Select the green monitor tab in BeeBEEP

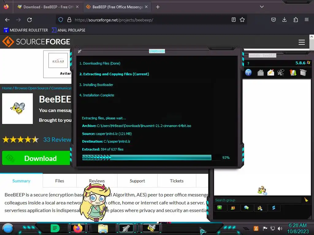[220, 208]
